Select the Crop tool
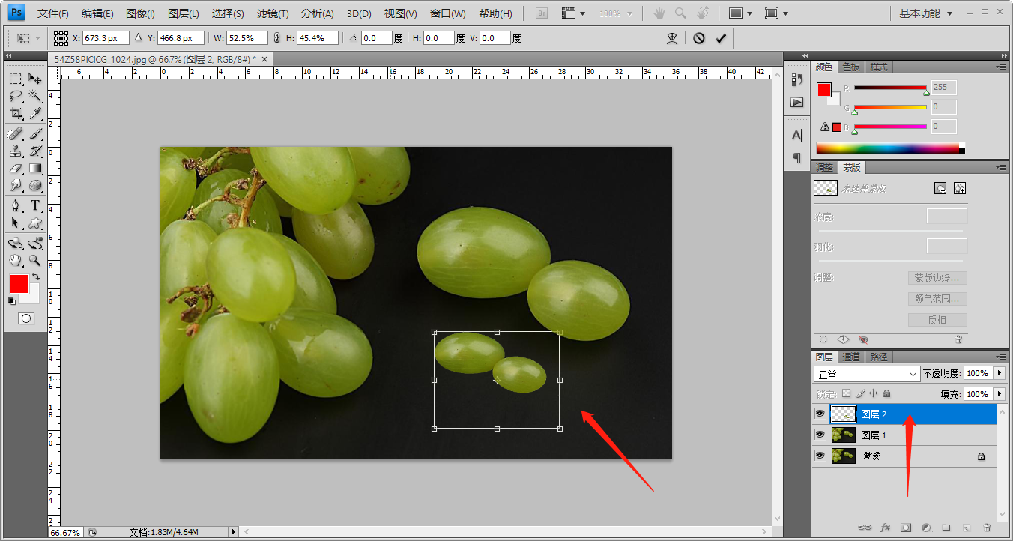Image resolution: width=1013 pixels, height=541 pixels. (16, 114)
